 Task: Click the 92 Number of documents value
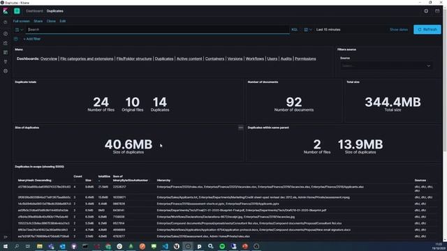pyautogui.click(x=294, y=102)
